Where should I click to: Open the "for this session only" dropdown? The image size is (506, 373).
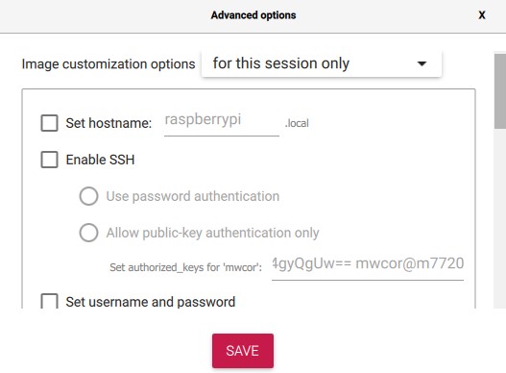coord(322,63)
